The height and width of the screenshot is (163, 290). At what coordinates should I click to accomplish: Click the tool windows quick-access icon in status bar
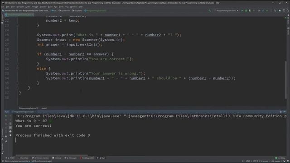tap(3, 161)
